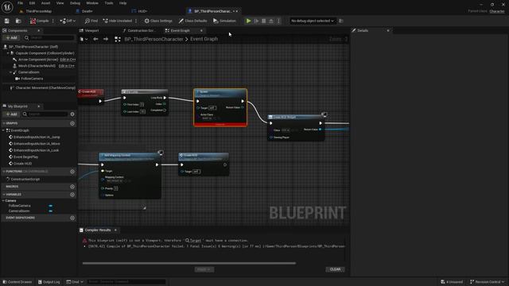Switch to the Construction Script tab

(x=139, y=30)
